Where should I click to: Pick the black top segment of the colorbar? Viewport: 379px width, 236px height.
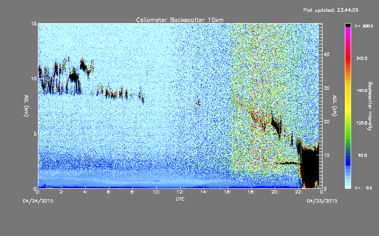[x=348, y=25]
